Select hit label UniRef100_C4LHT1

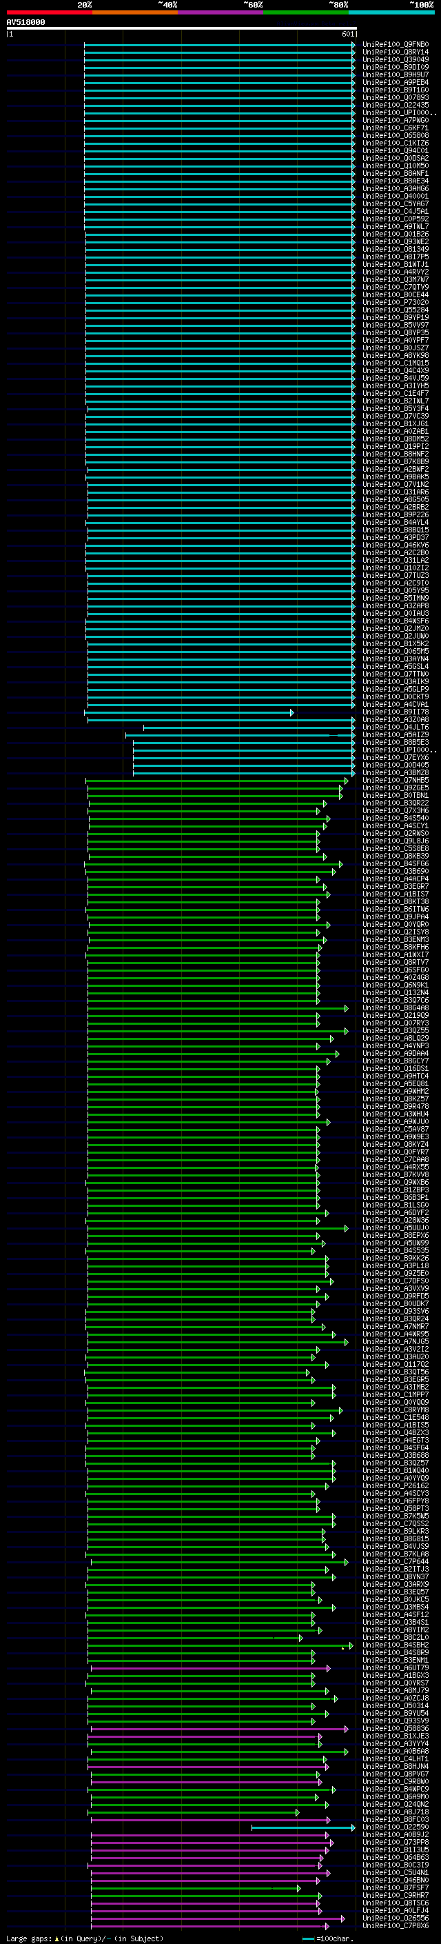[396, 1758]
